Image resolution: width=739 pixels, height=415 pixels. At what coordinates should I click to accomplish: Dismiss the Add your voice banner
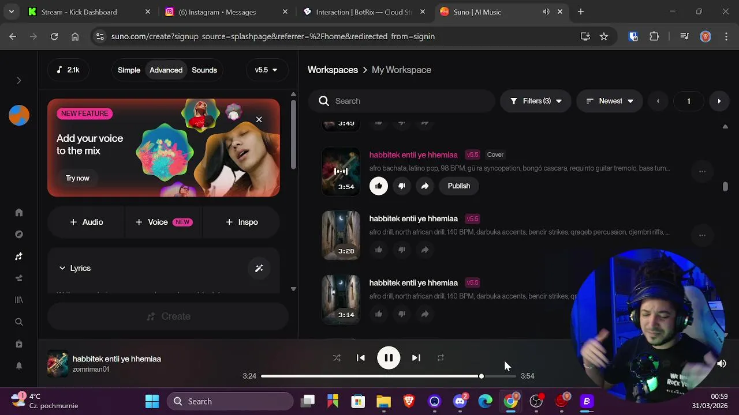click(259, 119)
